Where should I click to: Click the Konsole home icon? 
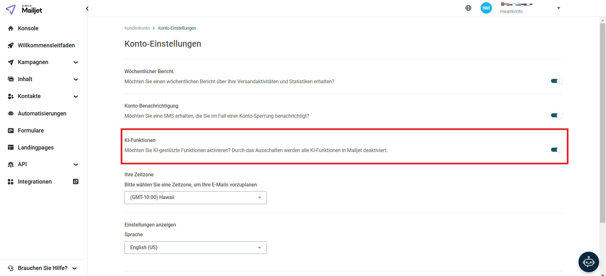tap(11, 28)
